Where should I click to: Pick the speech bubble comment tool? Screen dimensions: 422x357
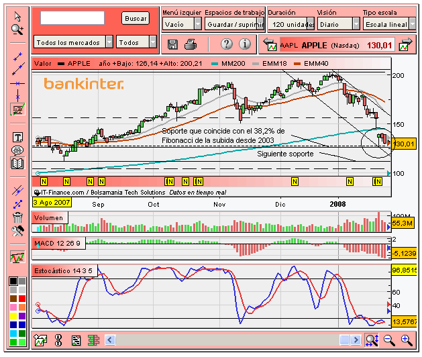[17, 150]
